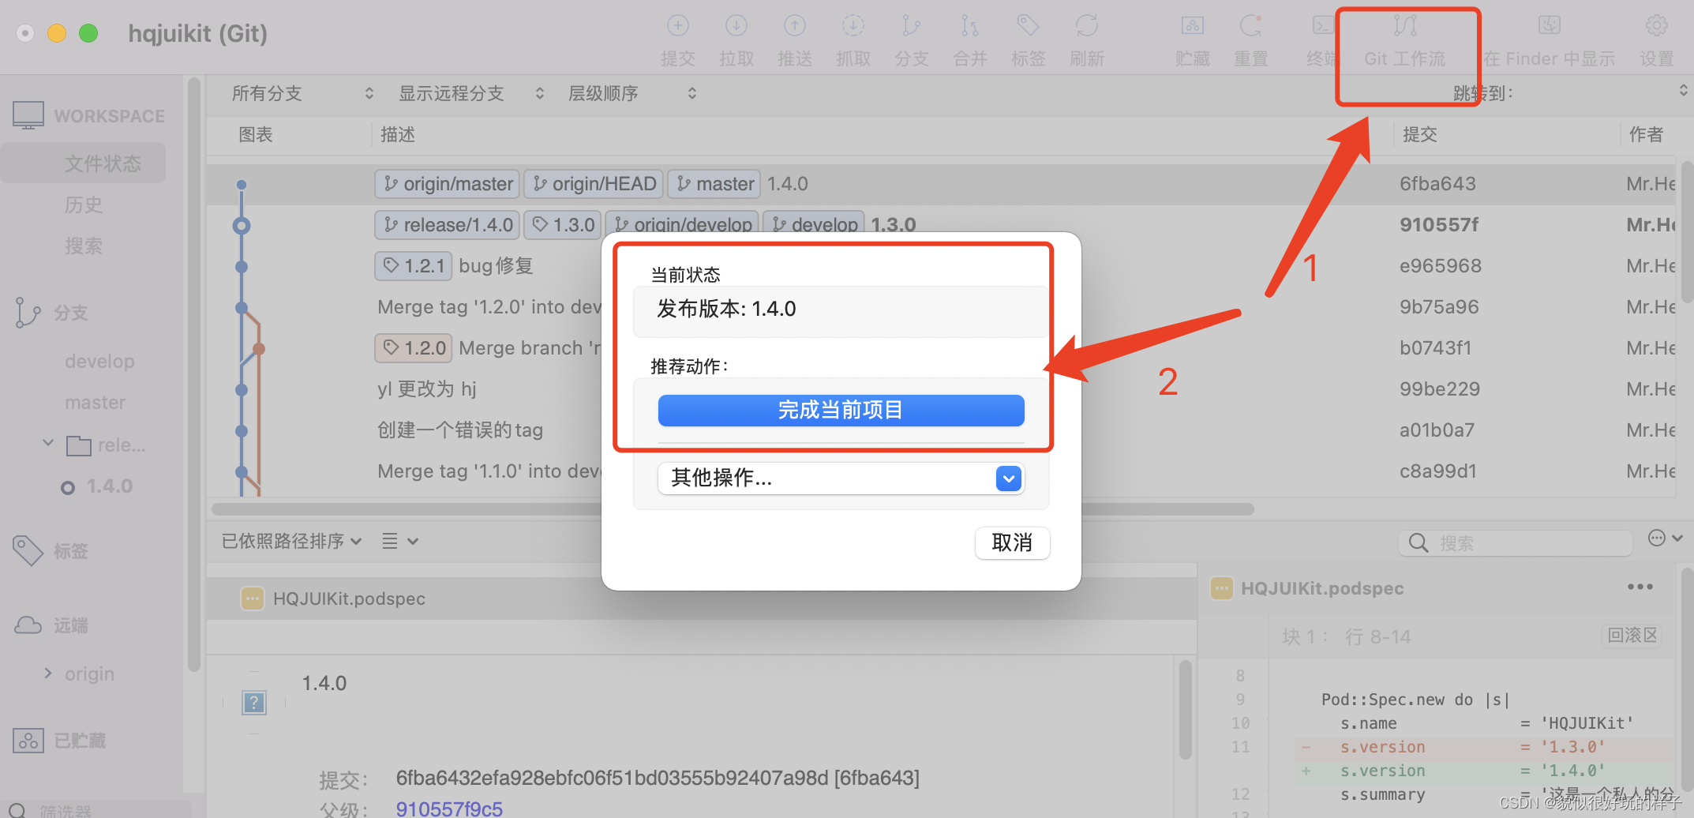Click the Merge (合并) toolbar icon

tap(970, 27)
